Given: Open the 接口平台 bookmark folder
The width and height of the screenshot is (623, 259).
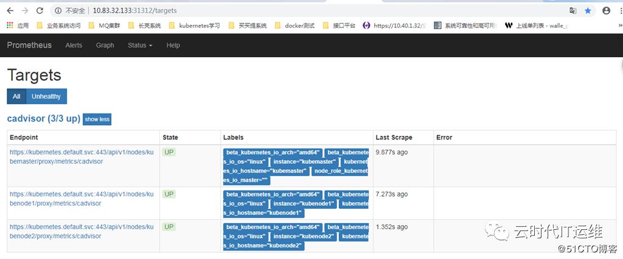Looking at the screenshot, I should click(339, 25).
